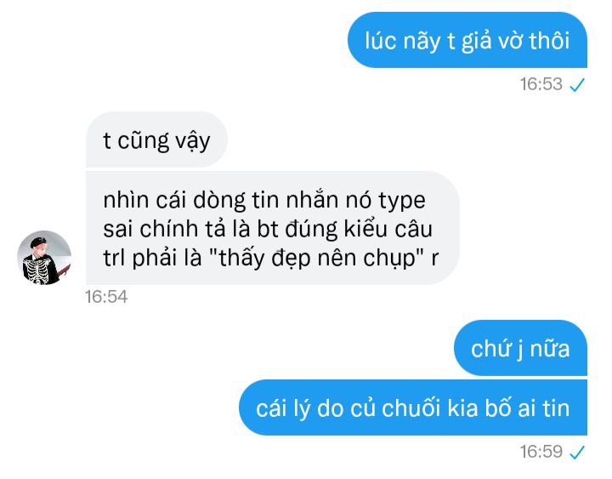Click the 16:53 timestamp
This screenshot has height=479, width=612.
click(x=541, y=84)
